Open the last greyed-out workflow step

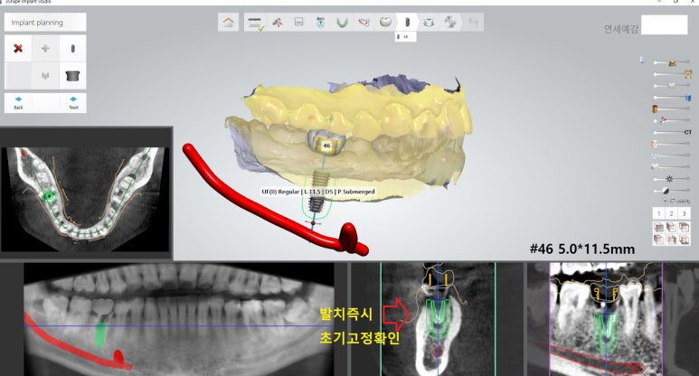coord(473,23)
